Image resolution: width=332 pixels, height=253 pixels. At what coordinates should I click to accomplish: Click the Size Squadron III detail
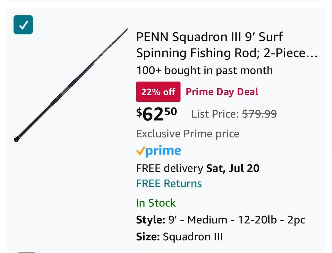179,237
